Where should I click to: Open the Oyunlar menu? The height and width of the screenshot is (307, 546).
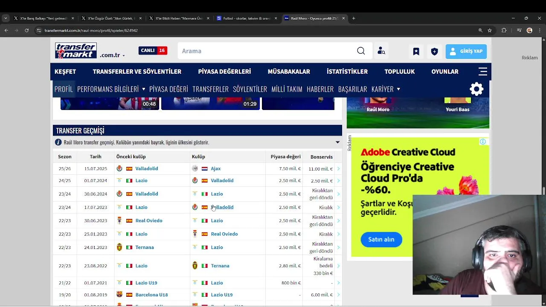tap(445, 72)
